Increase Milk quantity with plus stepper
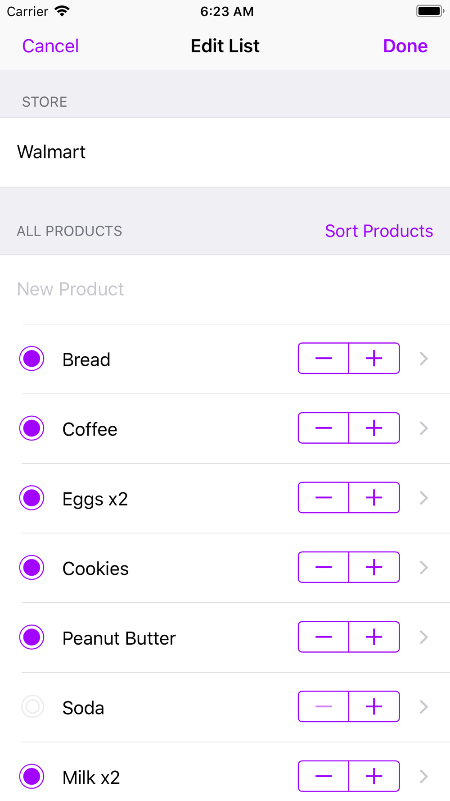450x801 pixels. pyautogui.click(x=374, y=776)
